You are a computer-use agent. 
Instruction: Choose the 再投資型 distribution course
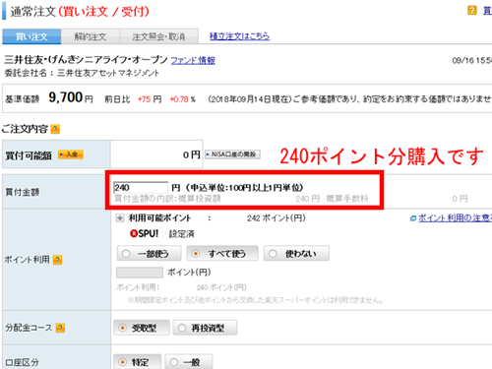click(x=205, y=328)
